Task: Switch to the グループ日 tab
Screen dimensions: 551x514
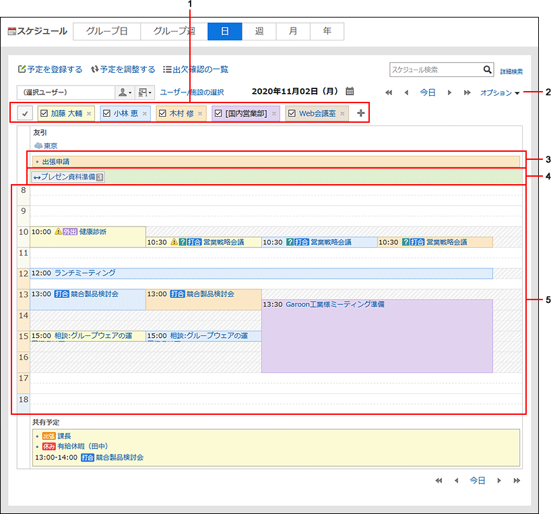Action: point(107,31)
